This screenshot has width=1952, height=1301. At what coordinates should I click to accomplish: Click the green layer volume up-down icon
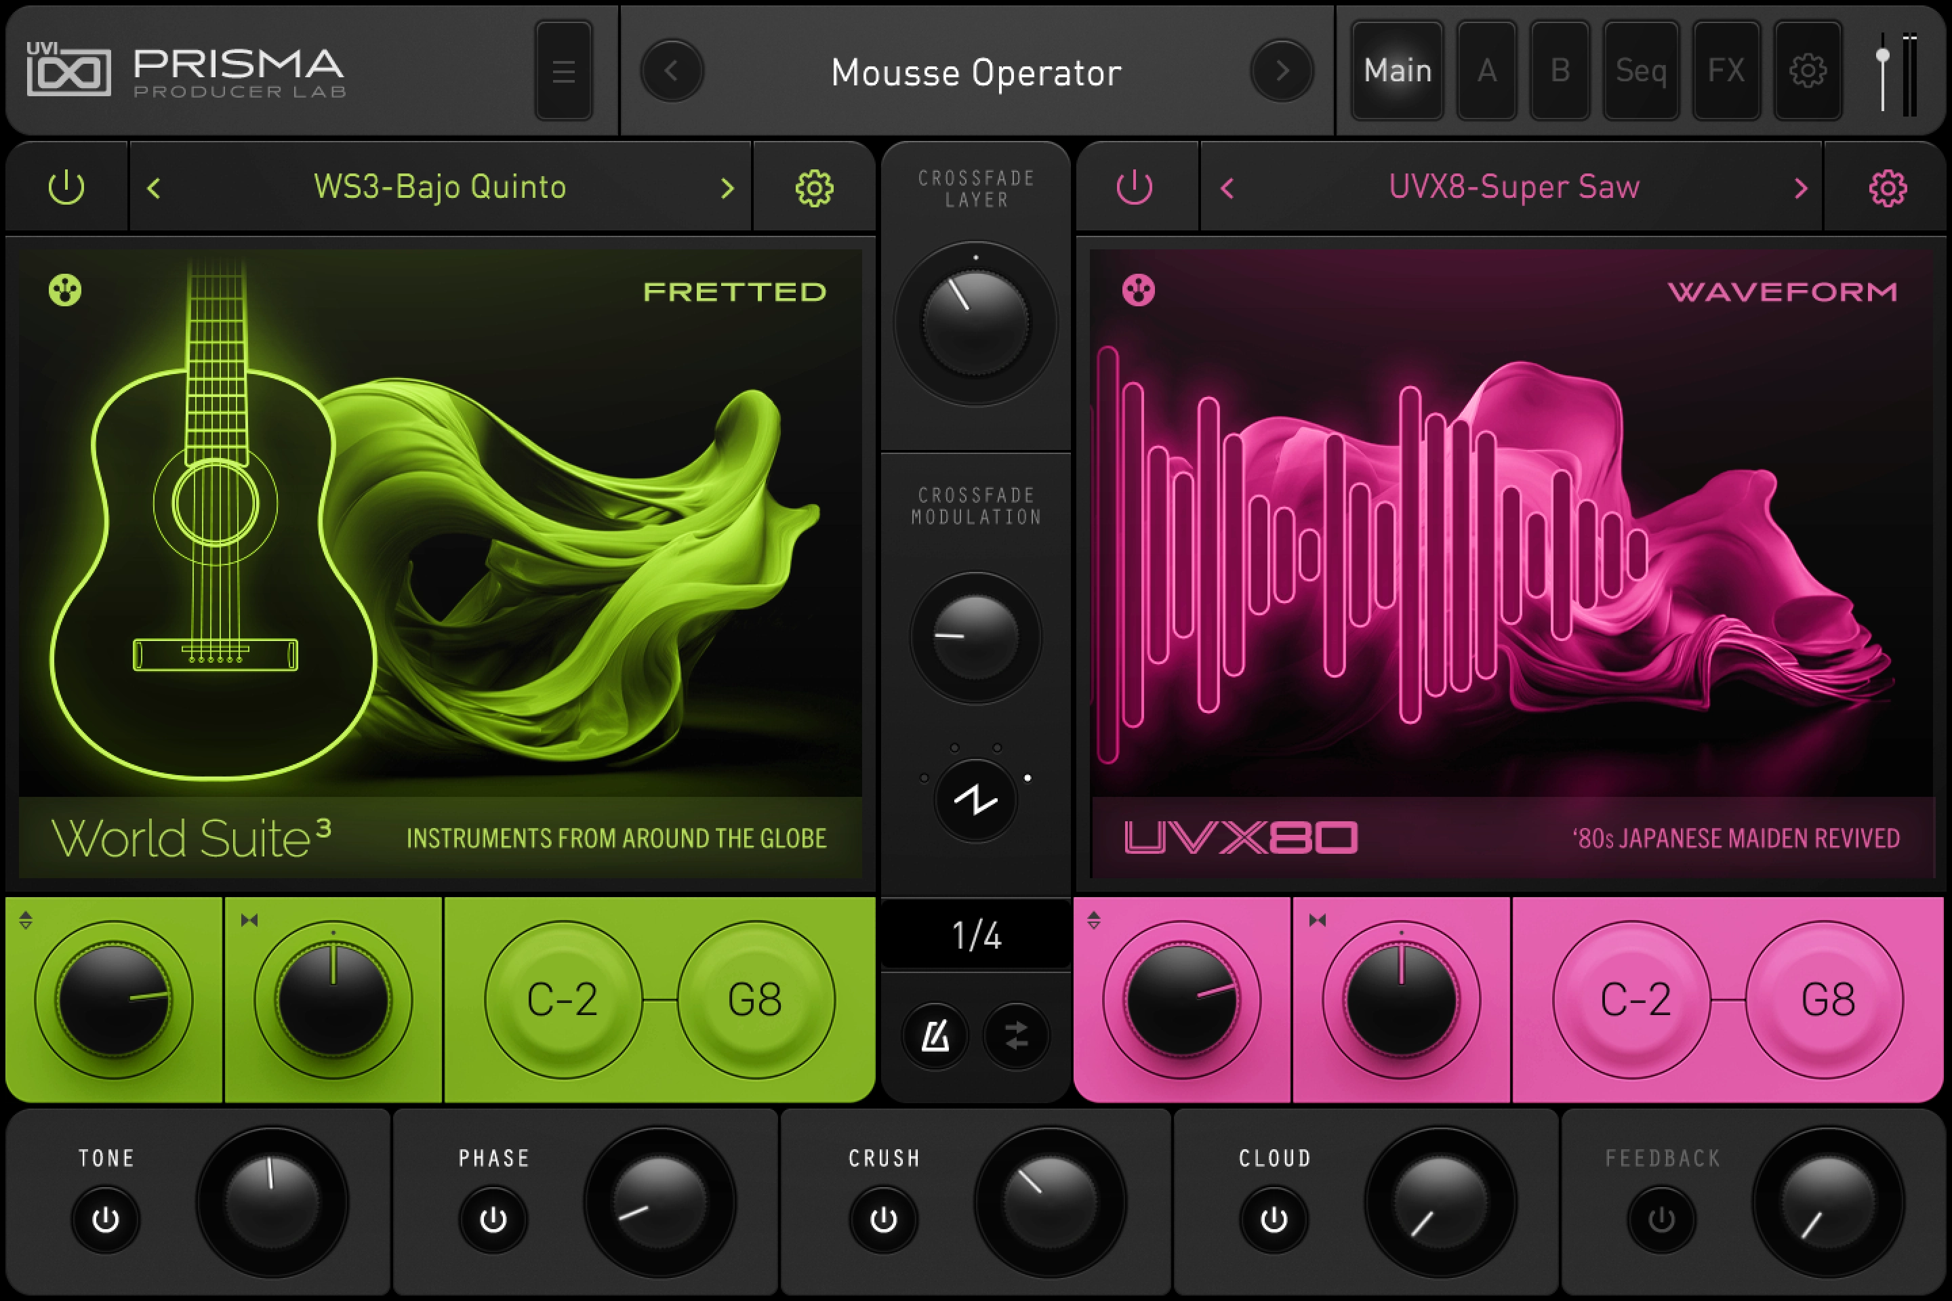[26, 920]
